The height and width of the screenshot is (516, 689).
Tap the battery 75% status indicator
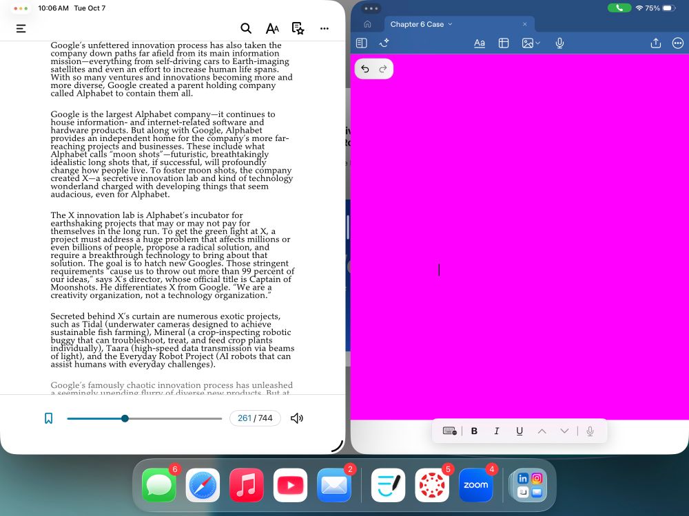tap(659, 8)
